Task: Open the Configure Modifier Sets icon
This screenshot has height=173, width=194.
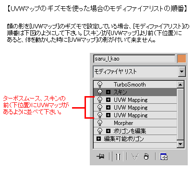Action: point(164,157)
